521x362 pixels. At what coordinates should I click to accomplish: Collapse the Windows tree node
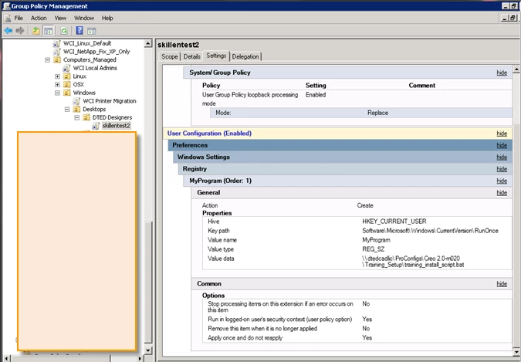[x=57, y=93]
